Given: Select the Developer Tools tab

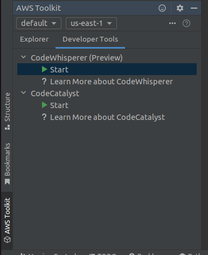Looking at the screenshot, I should (90, 39).
